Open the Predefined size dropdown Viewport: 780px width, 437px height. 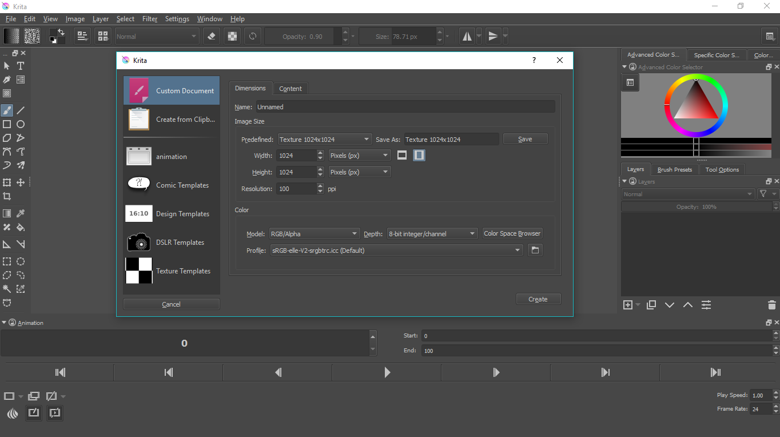325,139
